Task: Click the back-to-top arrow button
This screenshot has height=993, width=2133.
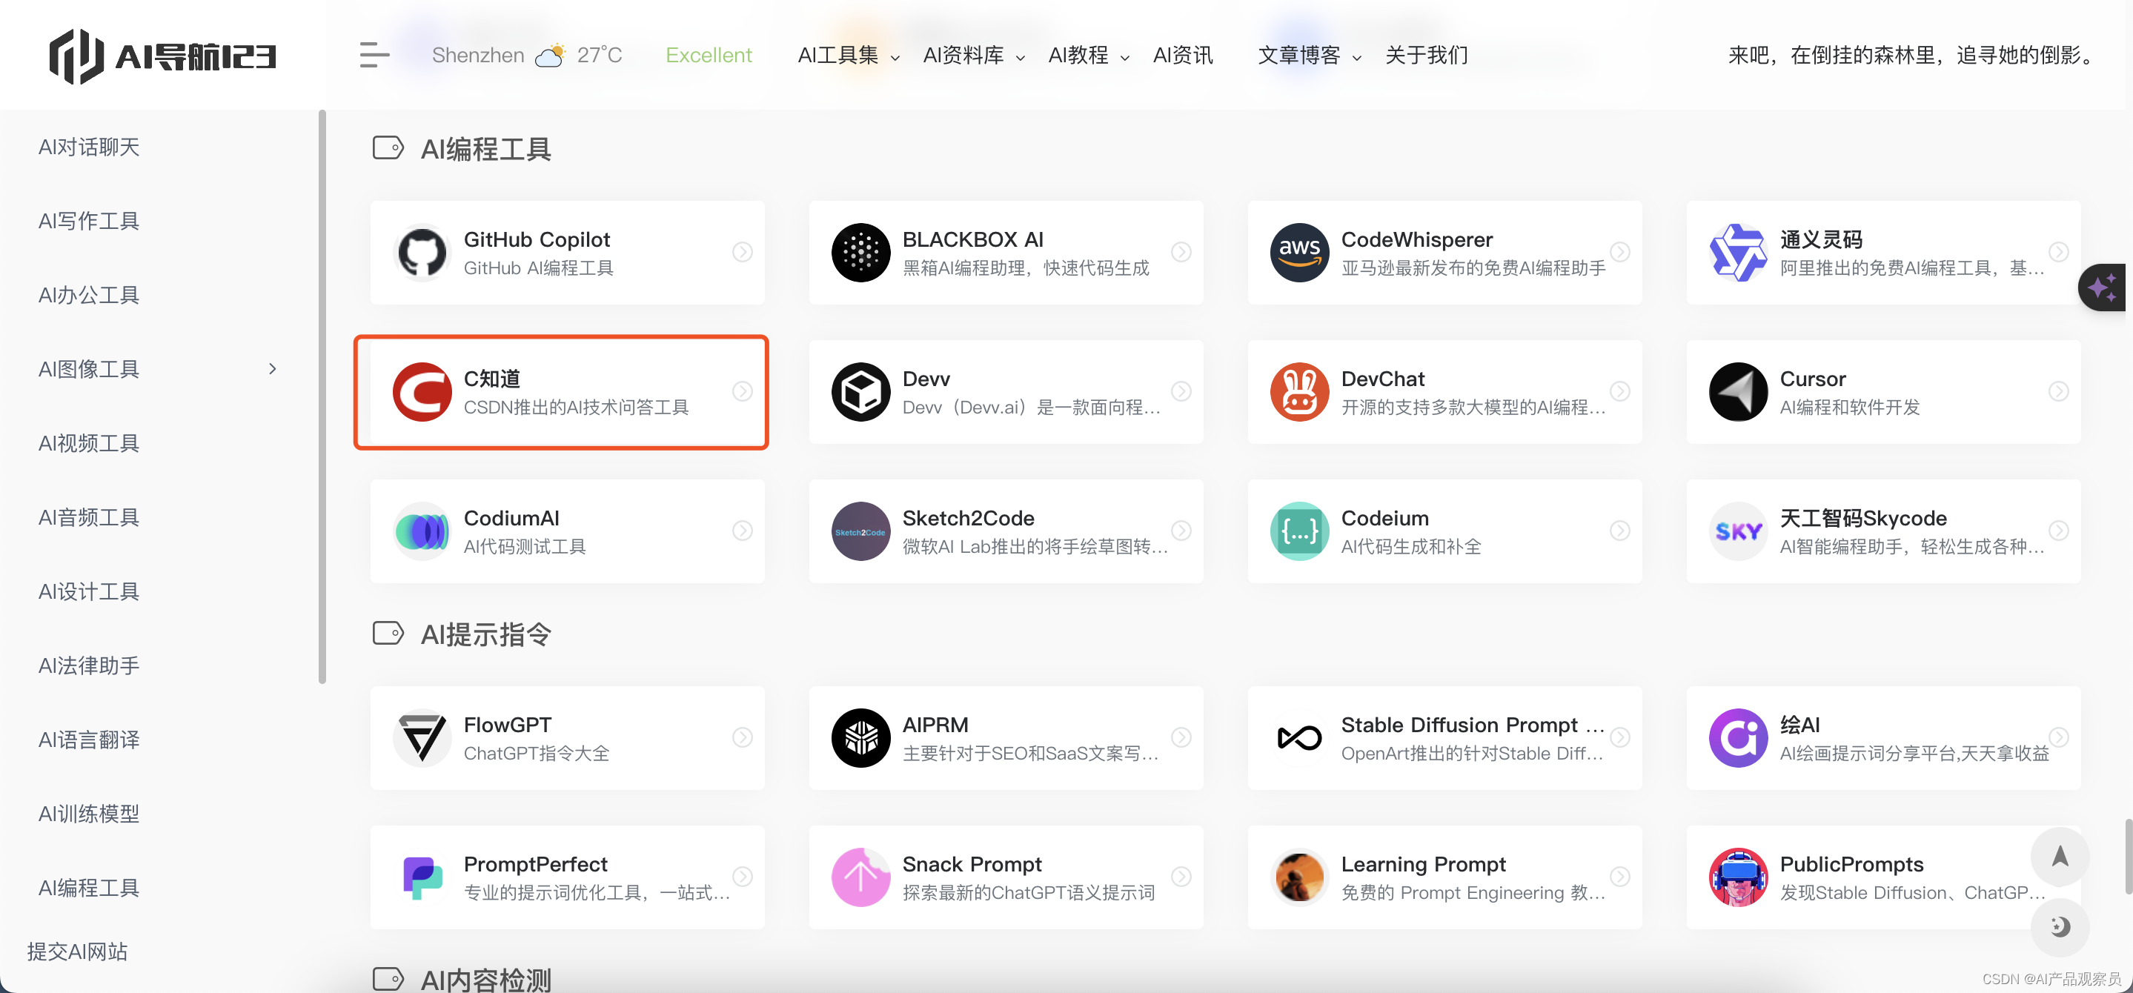Action: pyautogui.click(x=2060, y=857)
